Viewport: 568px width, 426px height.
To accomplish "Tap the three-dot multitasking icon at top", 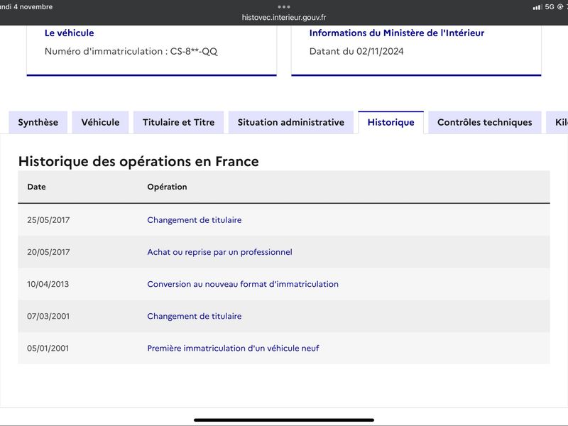I will point(284,6).
